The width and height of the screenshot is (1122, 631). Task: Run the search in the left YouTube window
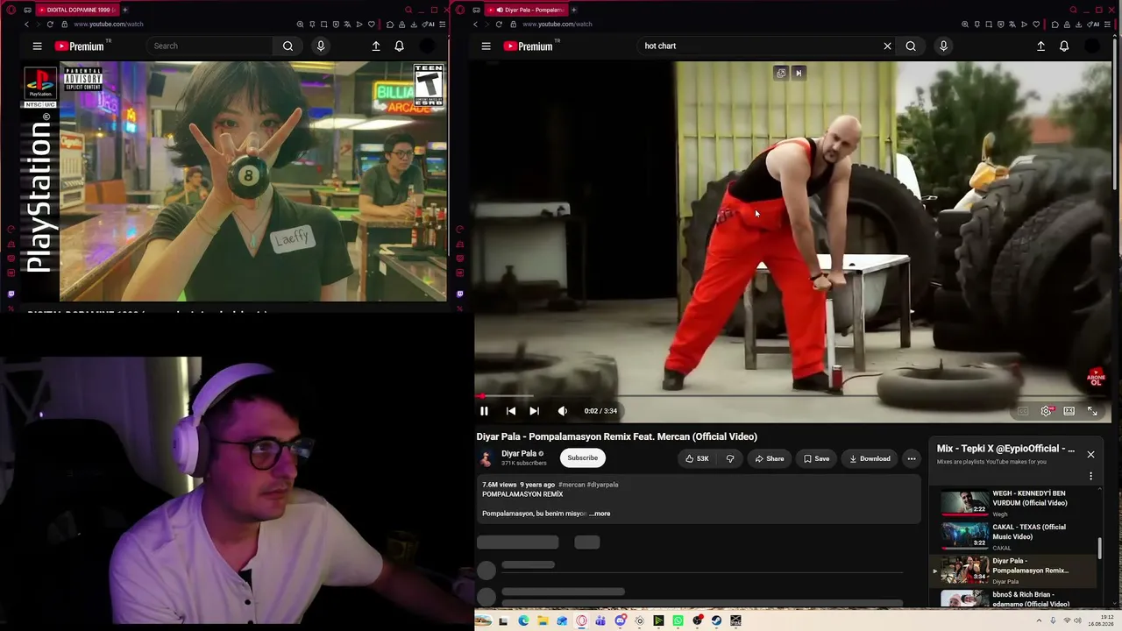coord(288,46)
